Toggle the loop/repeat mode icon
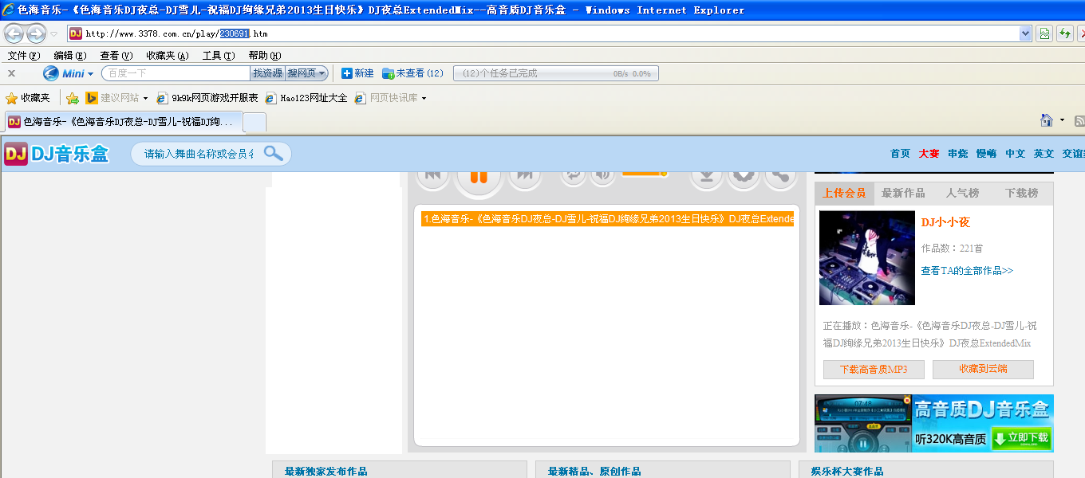Screen dimensions: 1085x478 coord(573,176)
